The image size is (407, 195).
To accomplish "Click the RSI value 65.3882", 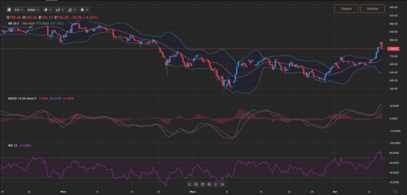I will pyautogui.click(x=25, y=145).
